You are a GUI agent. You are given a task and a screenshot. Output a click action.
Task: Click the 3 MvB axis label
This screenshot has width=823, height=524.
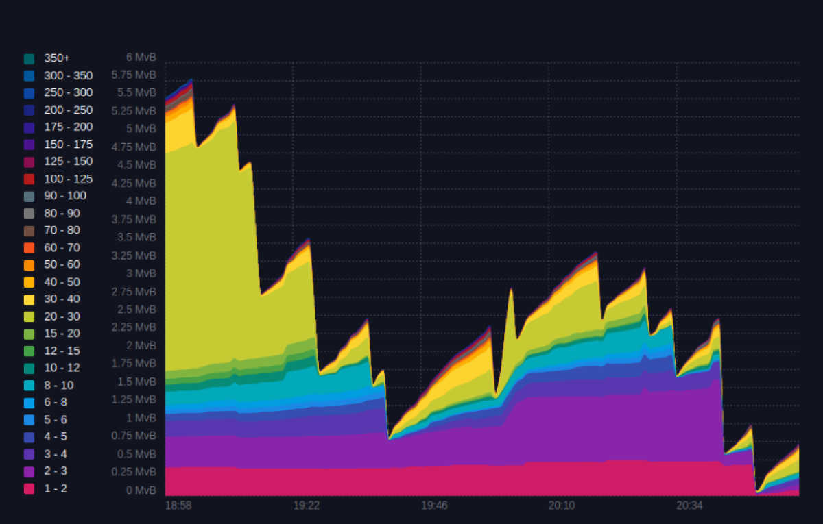(141, 273)
